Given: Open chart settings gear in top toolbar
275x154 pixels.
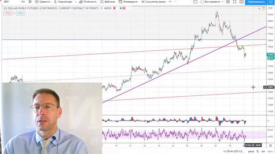Looking at the screenshot, I should pyautogui.click(x=228, y=2).
